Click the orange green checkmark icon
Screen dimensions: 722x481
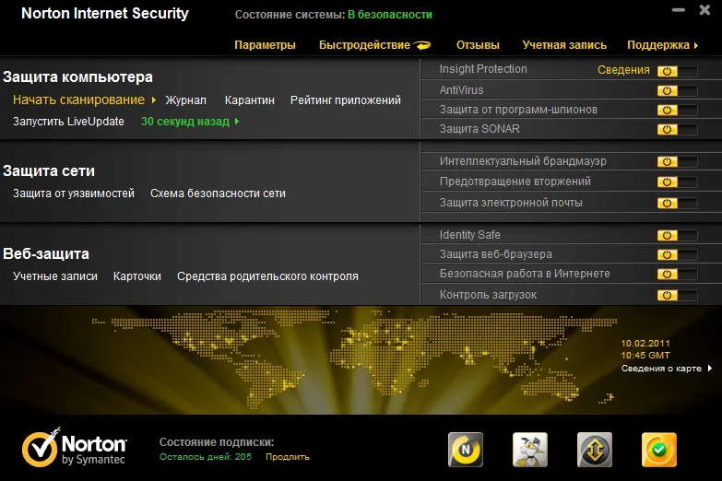point(659,450)
